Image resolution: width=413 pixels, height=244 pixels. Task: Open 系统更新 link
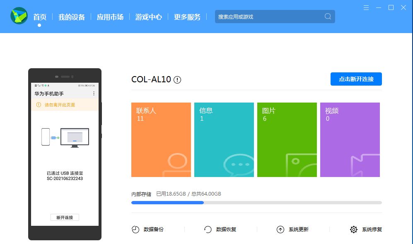tap(298, 230)
